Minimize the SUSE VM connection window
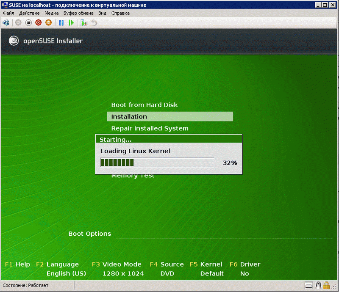Viewport: 339px width, 292px height. (318, 5)
